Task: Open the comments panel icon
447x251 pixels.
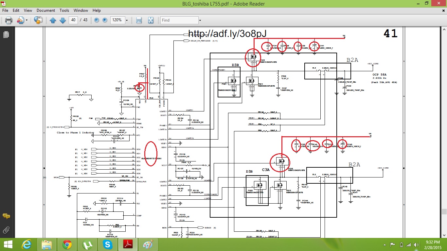Action: (x=6, y=216)
